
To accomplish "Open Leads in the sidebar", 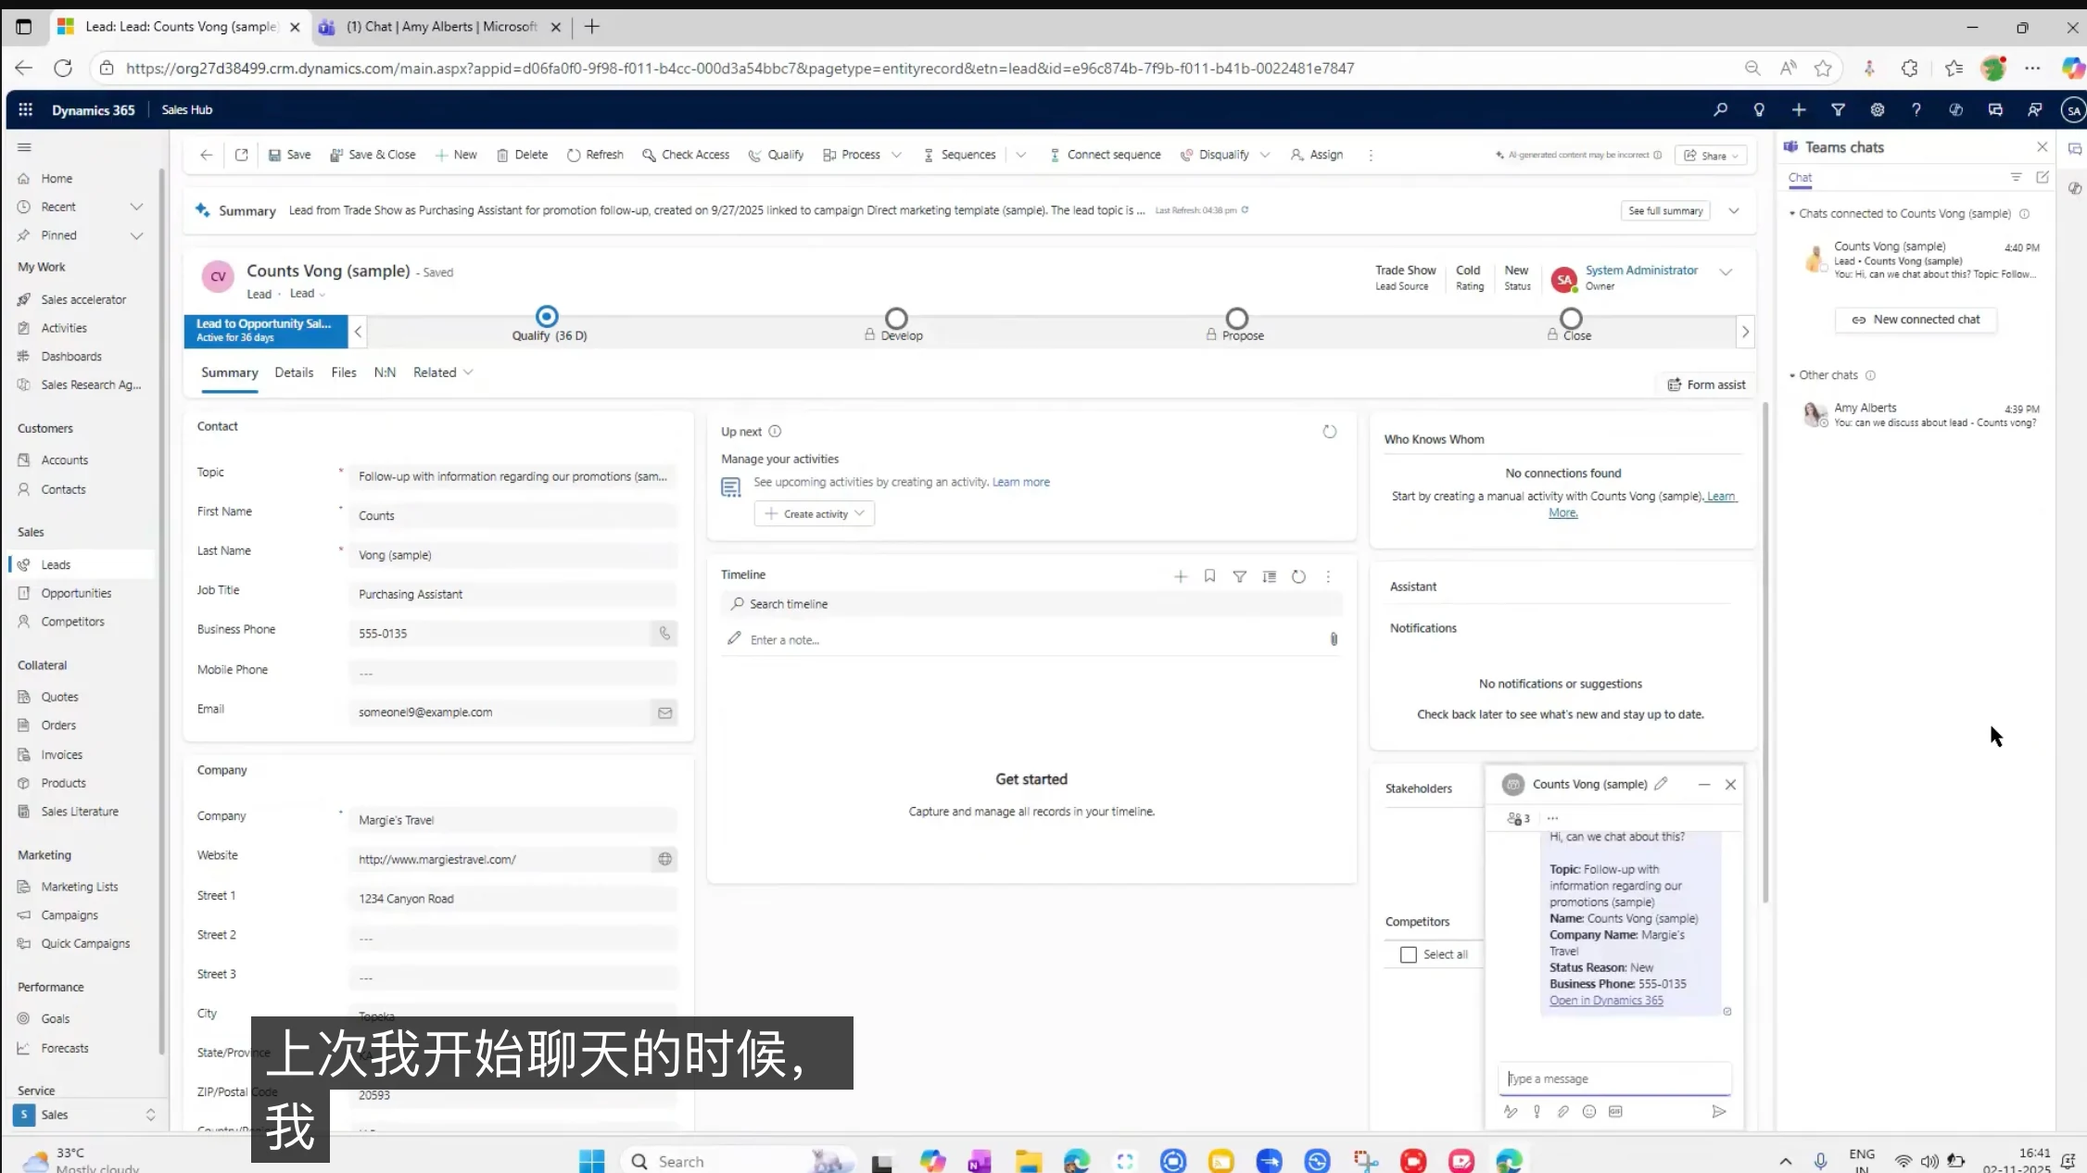I will point(83,564).
